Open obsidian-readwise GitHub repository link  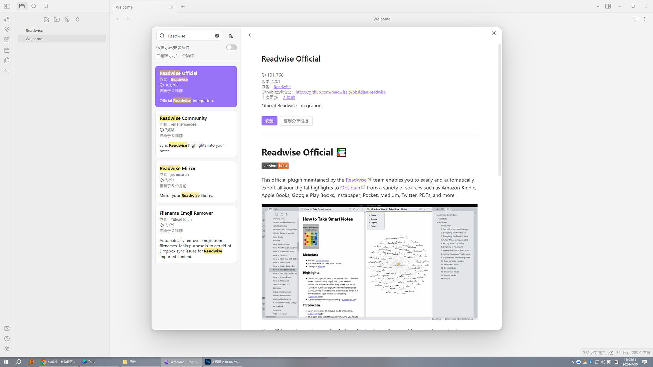click(340, 92)
